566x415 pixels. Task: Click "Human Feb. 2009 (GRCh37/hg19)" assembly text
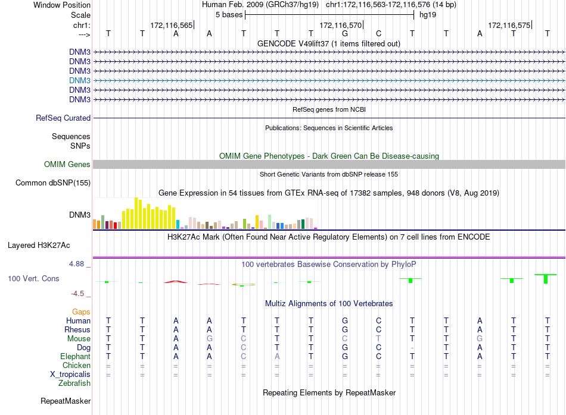260,5
